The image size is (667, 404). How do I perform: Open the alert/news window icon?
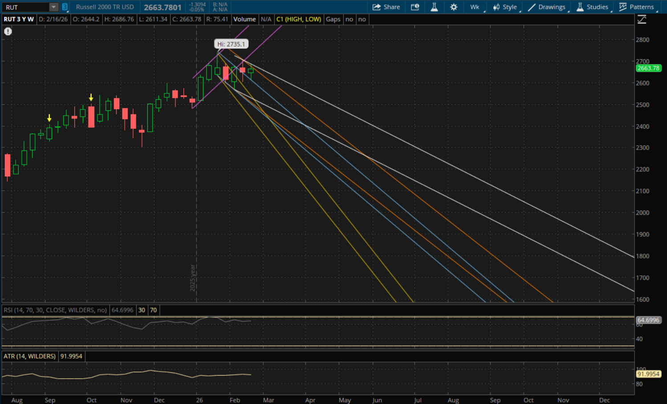(x=415, y=7)
